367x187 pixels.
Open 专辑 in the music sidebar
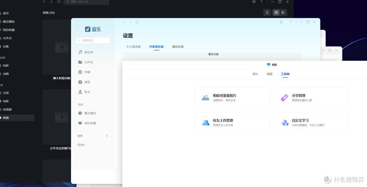click(x=84, y=72)
